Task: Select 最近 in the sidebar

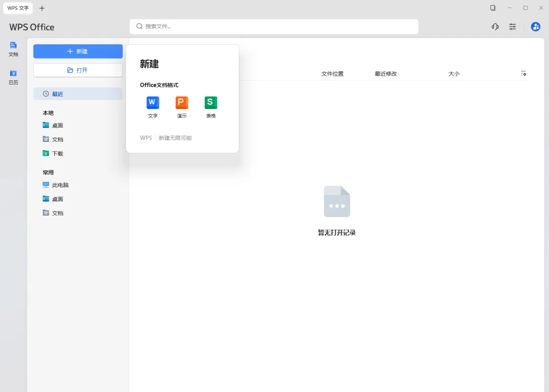Action: click(x=78, y=94)
